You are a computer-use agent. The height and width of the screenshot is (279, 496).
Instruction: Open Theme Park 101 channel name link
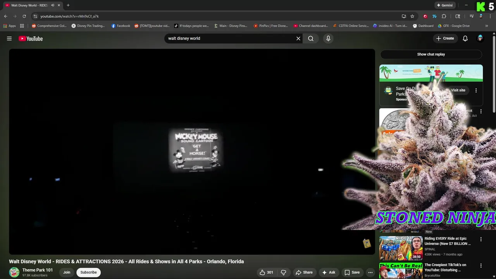pos(38,270)
